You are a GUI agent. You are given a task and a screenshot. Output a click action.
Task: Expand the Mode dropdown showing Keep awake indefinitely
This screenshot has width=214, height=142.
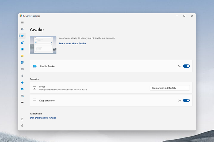click(170, 88)
